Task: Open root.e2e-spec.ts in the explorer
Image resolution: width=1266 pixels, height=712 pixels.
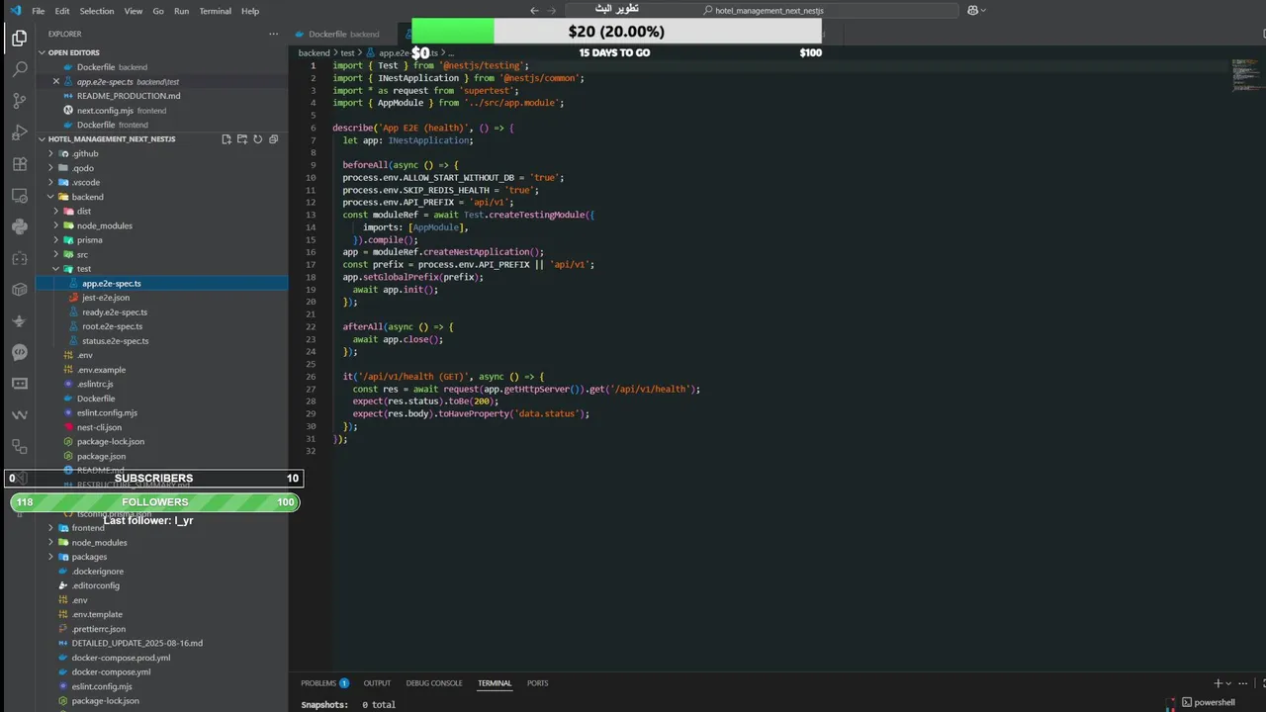Action: 112,326
